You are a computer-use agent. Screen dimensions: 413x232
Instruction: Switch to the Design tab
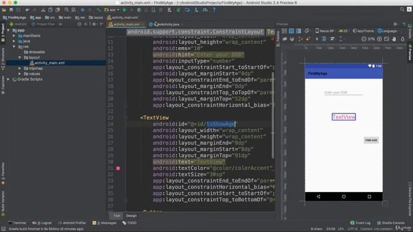point(131,216)
